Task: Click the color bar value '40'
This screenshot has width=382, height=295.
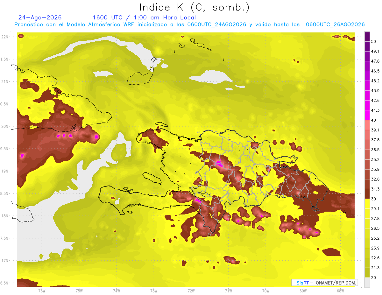Action: coord(374,120)
